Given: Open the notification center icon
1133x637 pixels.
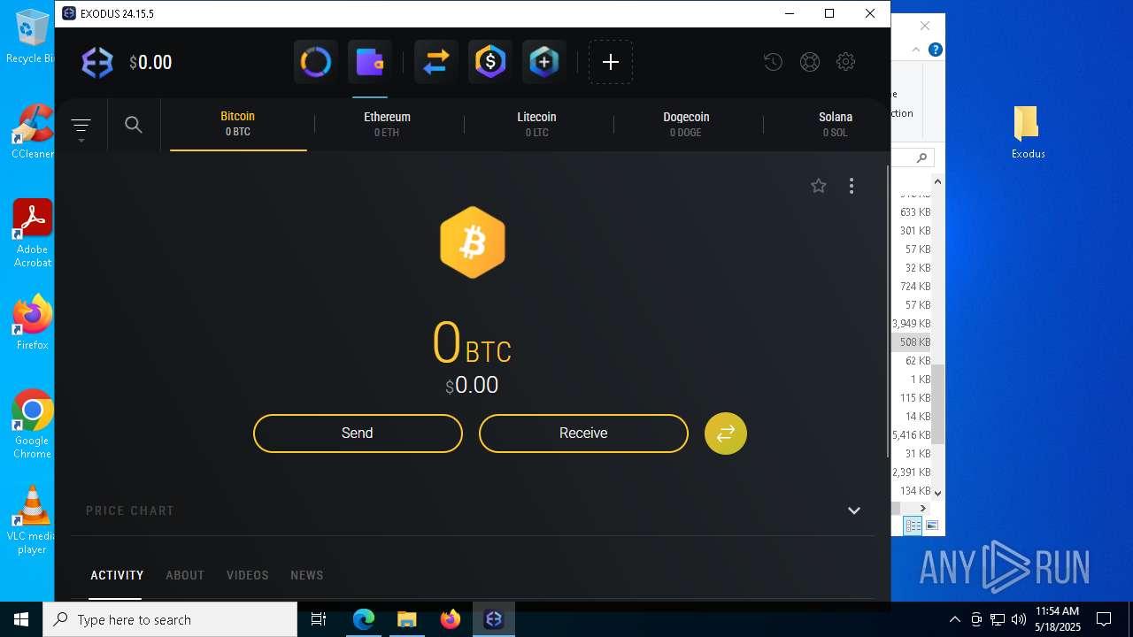Looking at the screenshot, I should pyautogui.click(x=1104, y=619).
